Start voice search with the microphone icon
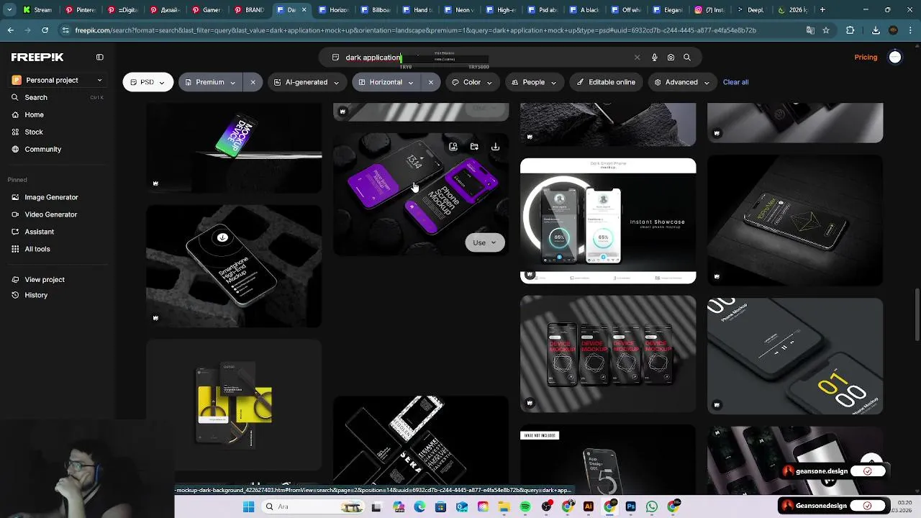Viewport: 921px width, 518px height. coord(654,58)
